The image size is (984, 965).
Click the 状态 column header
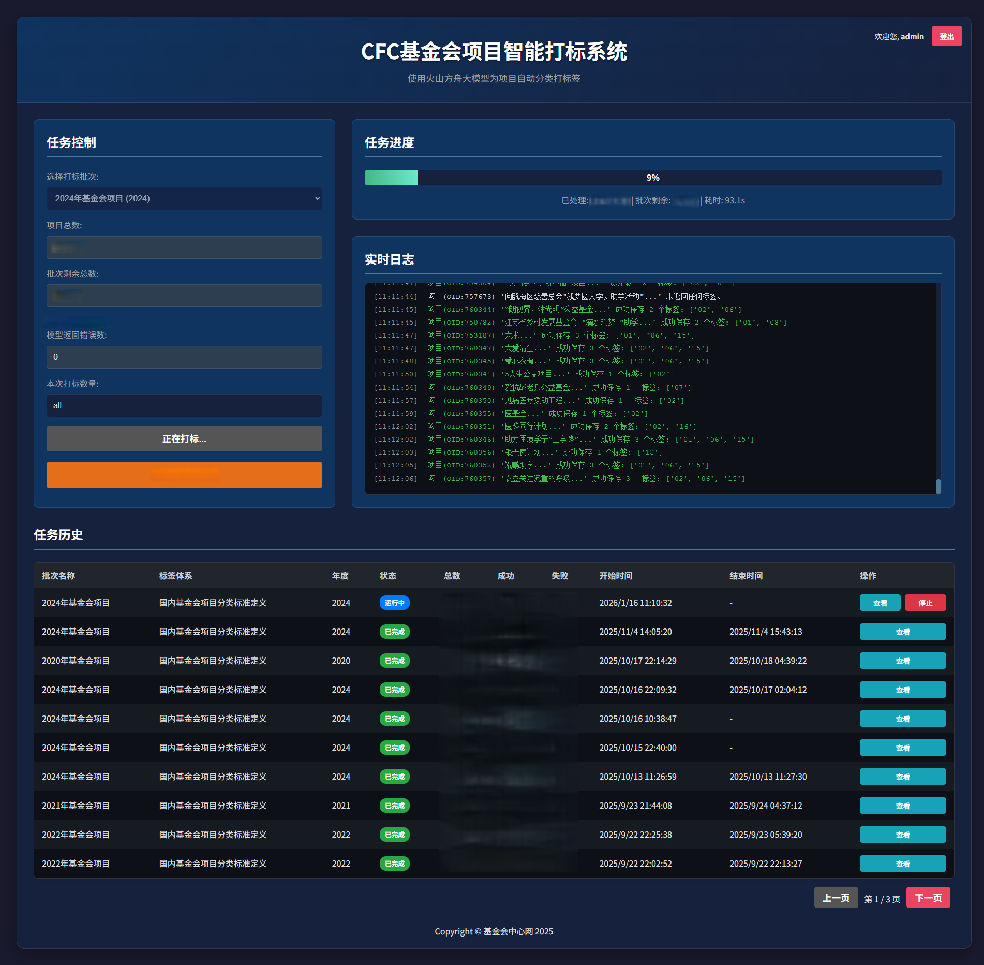coord(387,576)
